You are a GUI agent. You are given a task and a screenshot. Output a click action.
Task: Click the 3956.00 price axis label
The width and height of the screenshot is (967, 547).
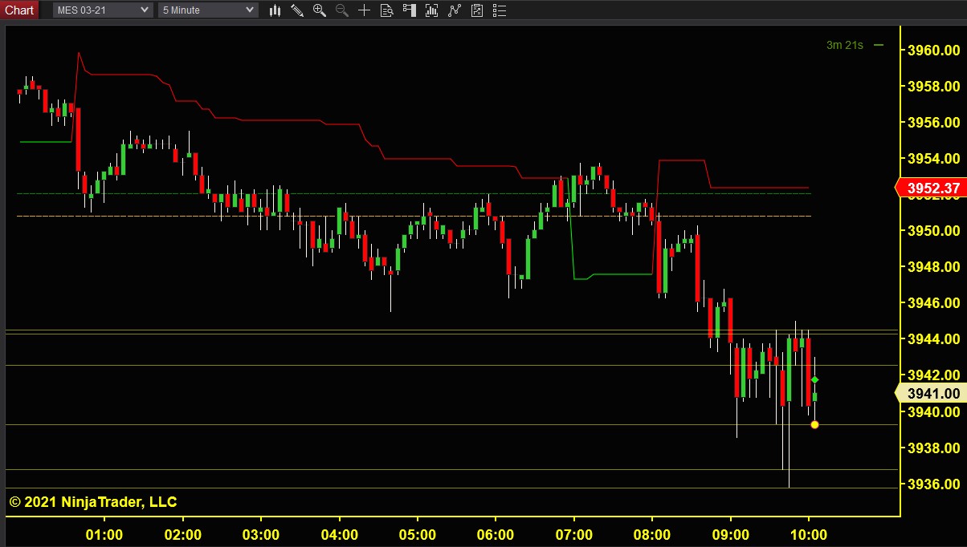click(933, 122)
